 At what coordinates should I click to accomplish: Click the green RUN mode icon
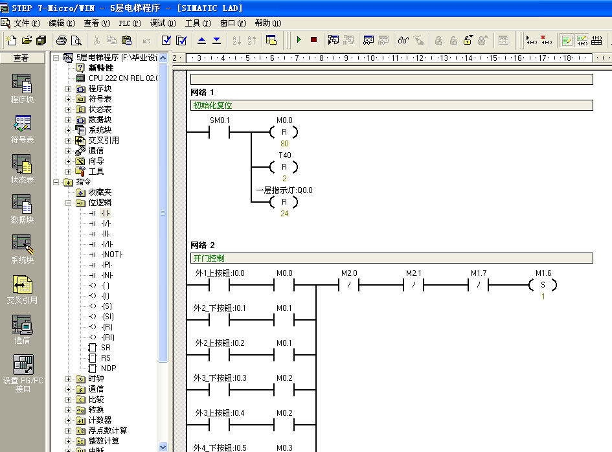(x=299, y=40)
